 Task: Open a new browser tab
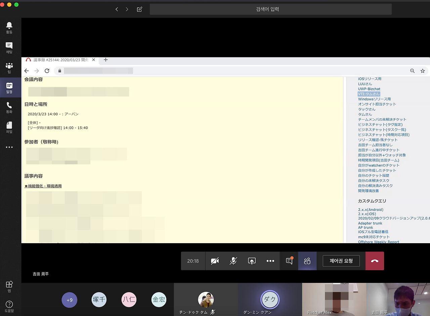[105, 60]
